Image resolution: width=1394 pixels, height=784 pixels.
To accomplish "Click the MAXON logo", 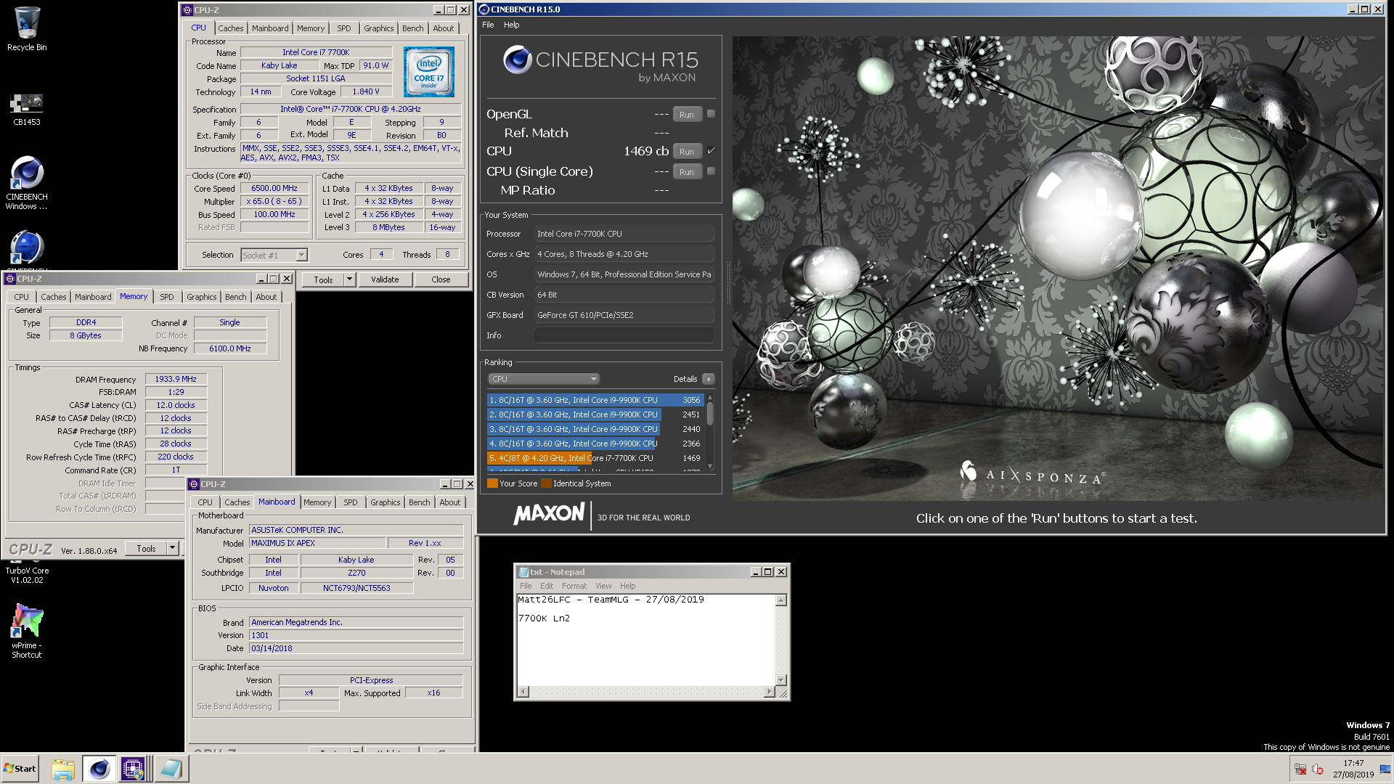I will coord(549,514).
